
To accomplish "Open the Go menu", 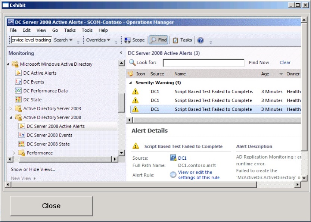I will click(55, 30).
